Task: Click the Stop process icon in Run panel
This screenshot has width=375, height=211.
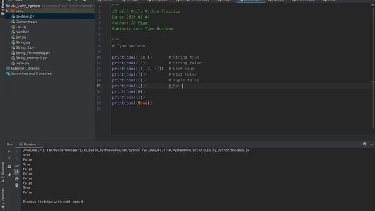Action: coord(9,158)
